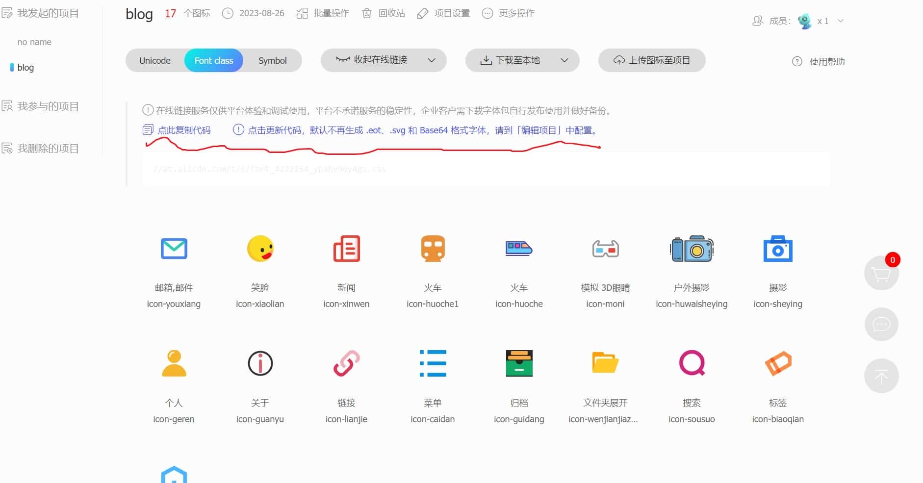Viewport: 923px width, 483px height.
Task: Click the outdoor camera icon-huwaisheying icon
Action: pyautogui.click(x=692, y=249)
